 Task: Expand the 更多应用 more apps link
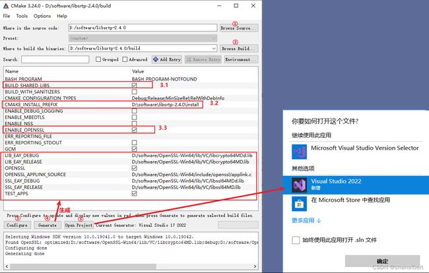pos(306,220)
